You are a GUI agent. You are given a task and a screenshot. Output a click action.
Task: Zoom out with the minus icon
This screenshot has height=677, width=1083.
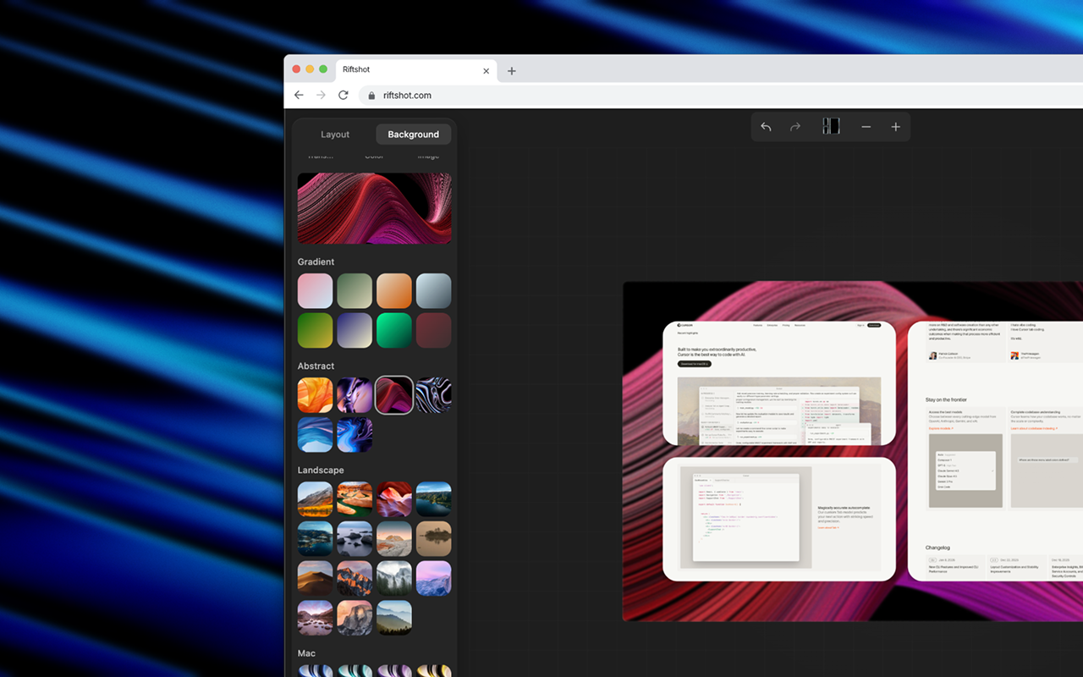(866, 127)
